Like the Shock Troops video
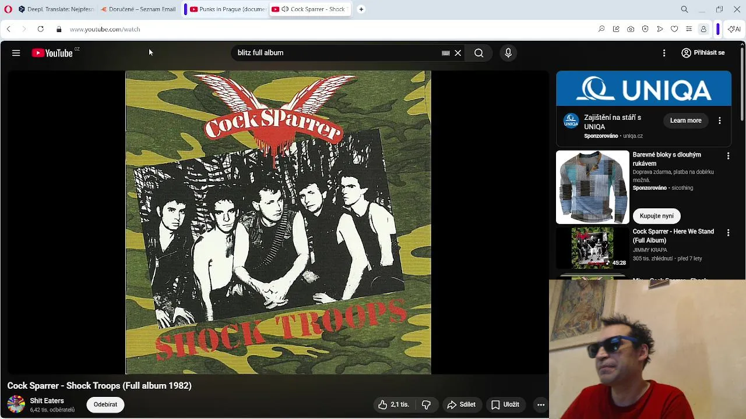The image size is (746, 419). click(x=393, y=404)
